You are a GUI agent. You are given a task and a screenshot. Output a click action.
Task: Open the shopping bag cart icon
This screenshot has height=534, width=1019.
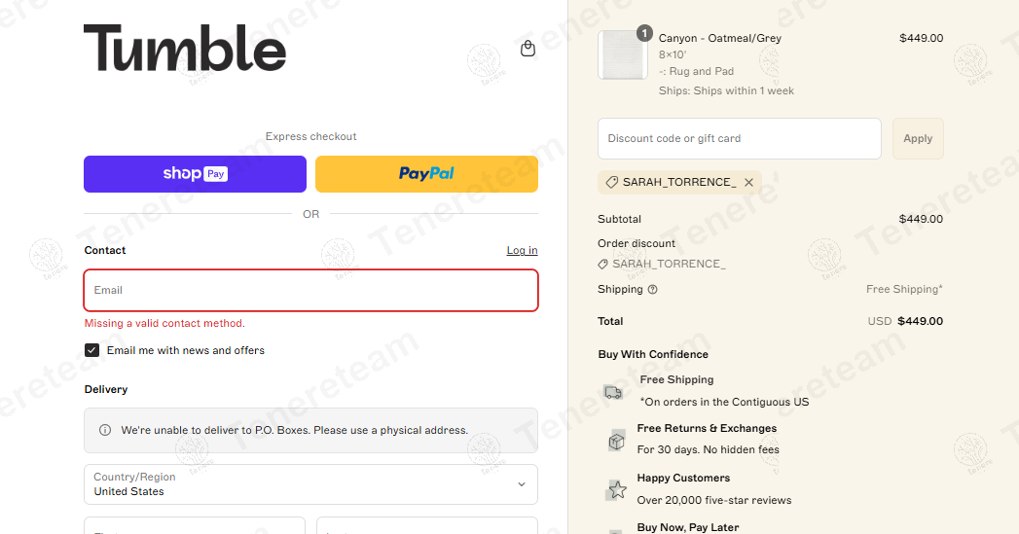[x=528, y=49]
